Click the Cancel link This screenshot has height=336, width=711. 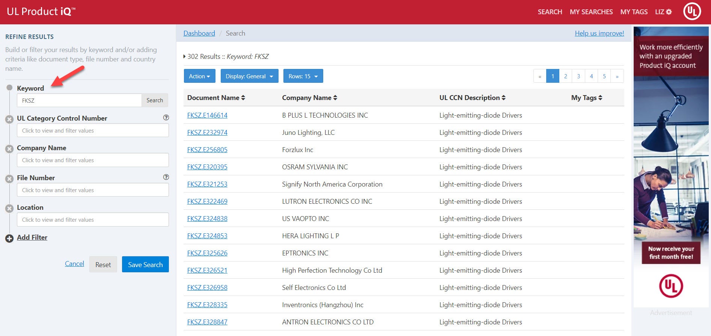tap(74, 264)
